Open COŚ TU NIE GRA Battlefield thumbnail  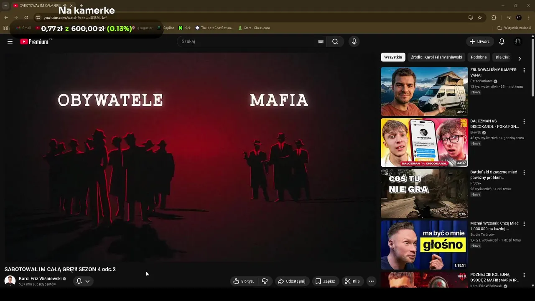tap(424, 194)
